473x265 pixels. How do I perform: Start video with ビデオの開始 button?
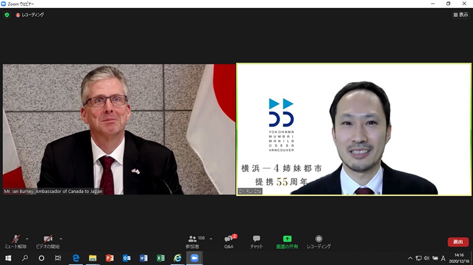tap(47, 241)
